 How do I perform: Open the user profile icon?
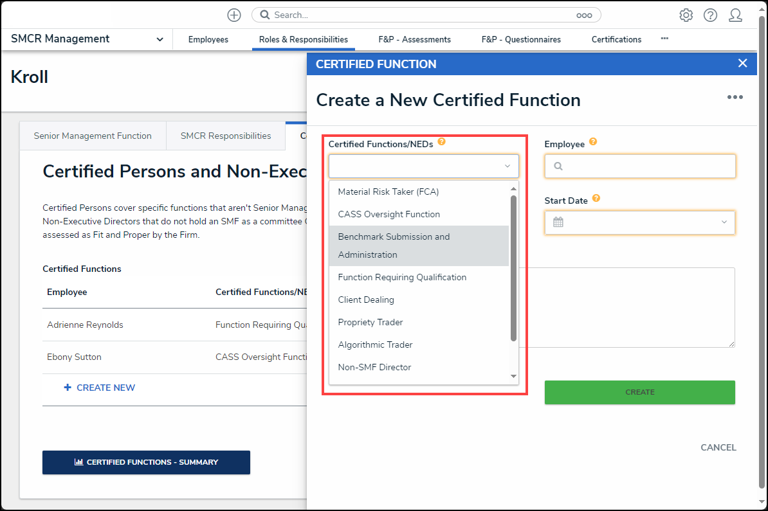[735, 15]
